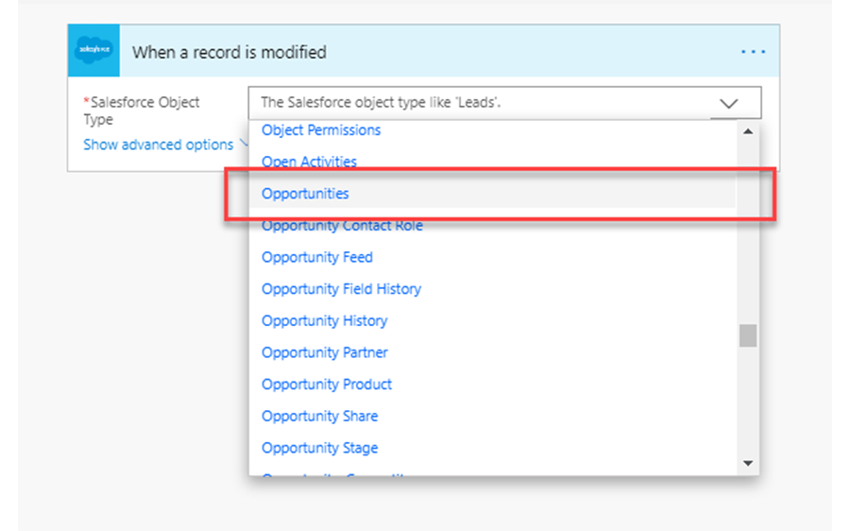Click the dropdown list scrollbar thumb
The image size is (850, 531).
coord(748,335)
